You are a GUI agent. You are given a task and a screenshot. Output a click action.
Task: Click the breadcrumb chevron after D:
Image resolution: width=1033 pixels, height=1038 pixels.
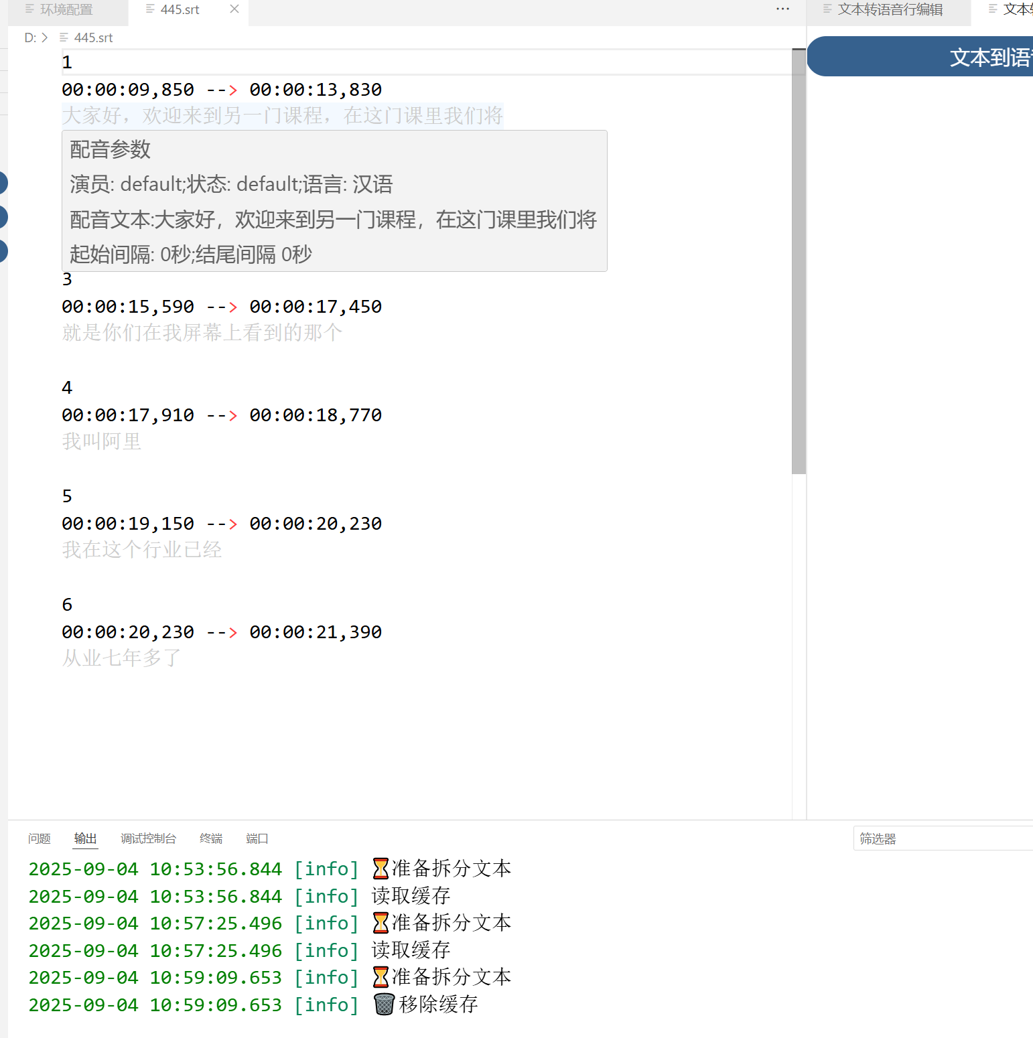point(45,38)
